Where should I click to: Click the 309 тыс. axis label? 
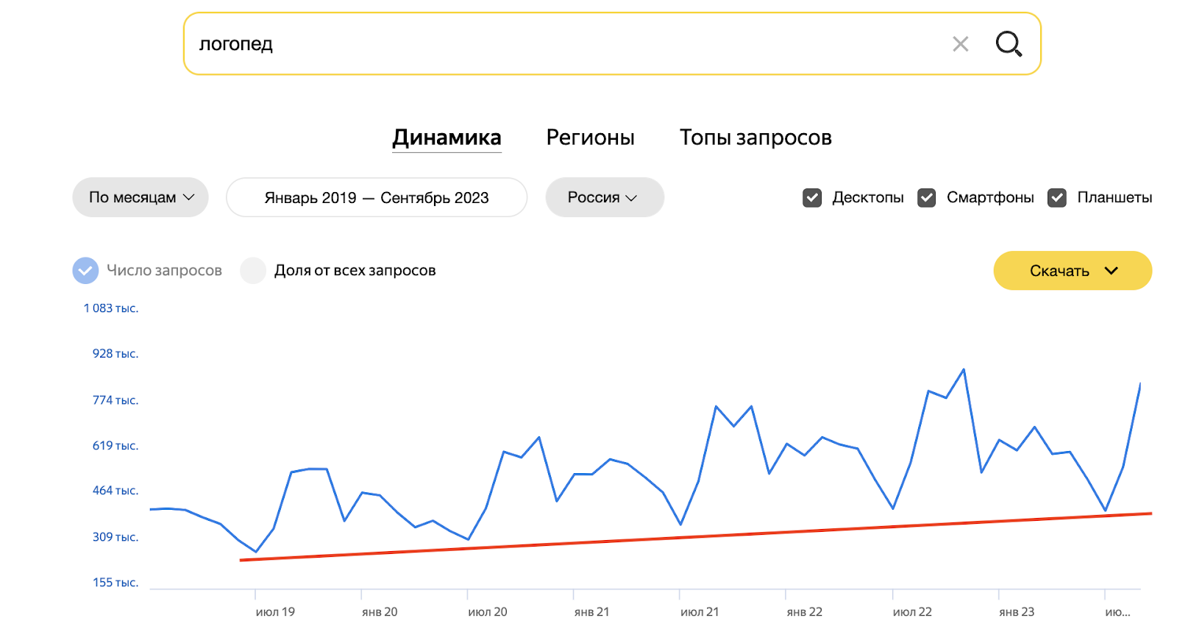click(115, 537)
